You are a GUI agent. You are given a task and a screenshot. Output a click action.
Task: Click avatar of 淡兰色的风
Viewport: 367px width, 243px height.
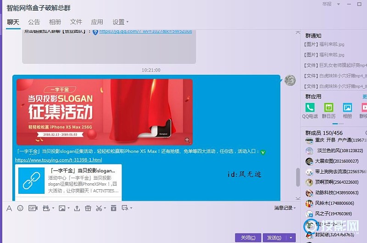(x=309, y=151)
